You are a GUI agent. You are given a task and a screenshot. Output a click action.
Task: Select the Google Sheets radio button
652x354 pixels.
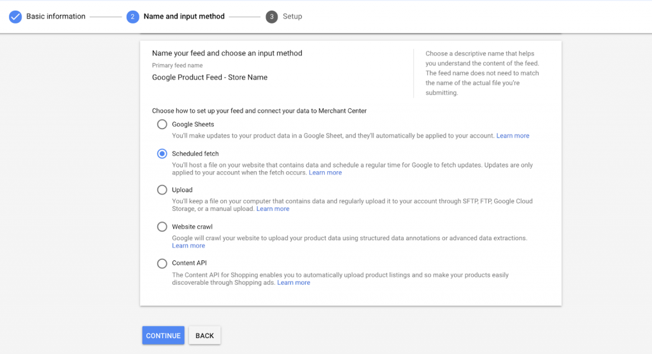tap(162, 124)
